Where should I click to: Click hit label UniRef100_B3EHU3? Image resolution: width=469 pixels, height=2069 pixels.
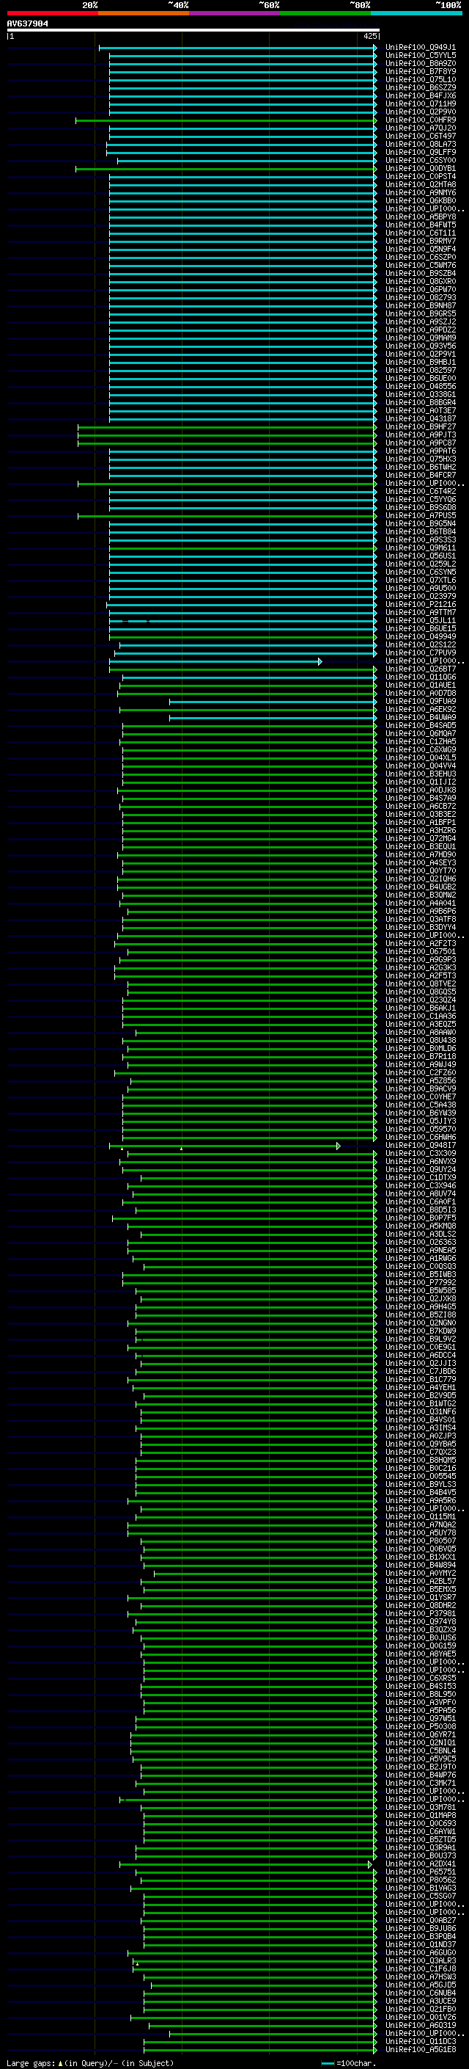pos(421,774)
